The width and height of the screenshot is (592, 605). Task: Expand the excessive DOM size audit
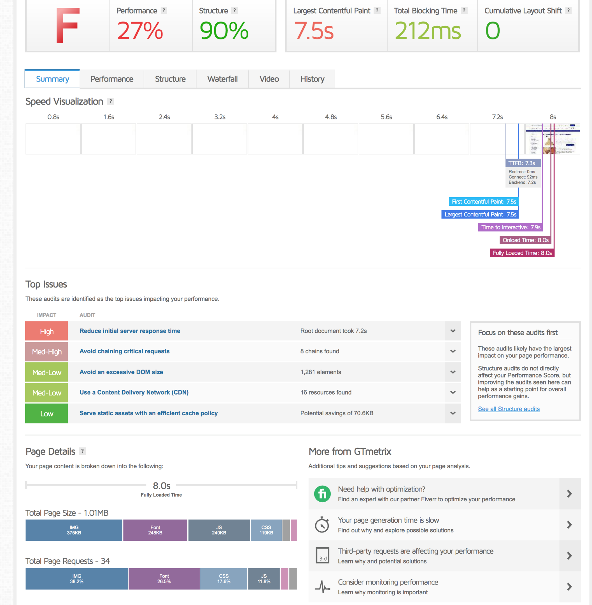453,372
